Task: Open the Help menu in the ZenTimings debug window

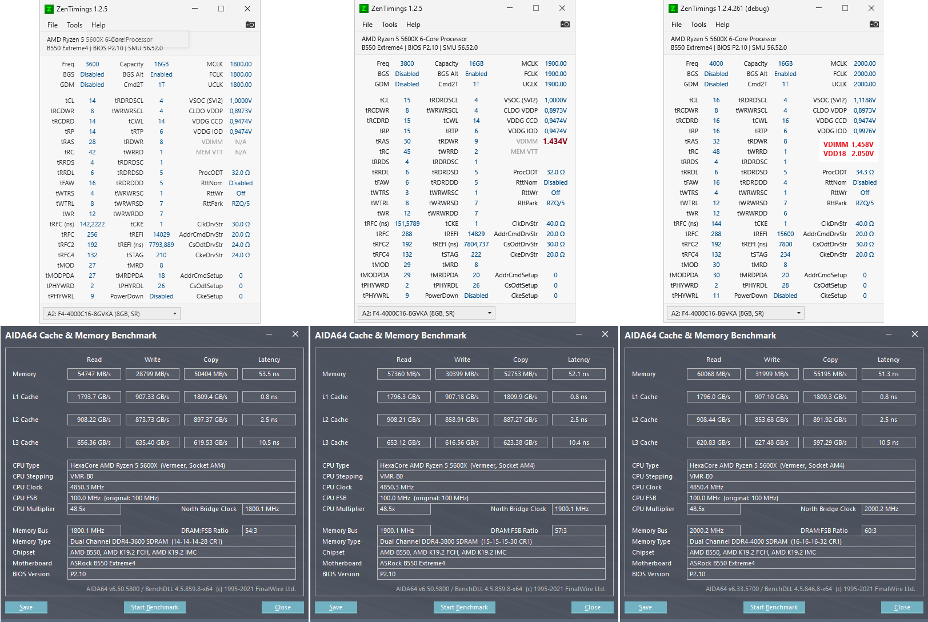Action: [x=723, y=25]
